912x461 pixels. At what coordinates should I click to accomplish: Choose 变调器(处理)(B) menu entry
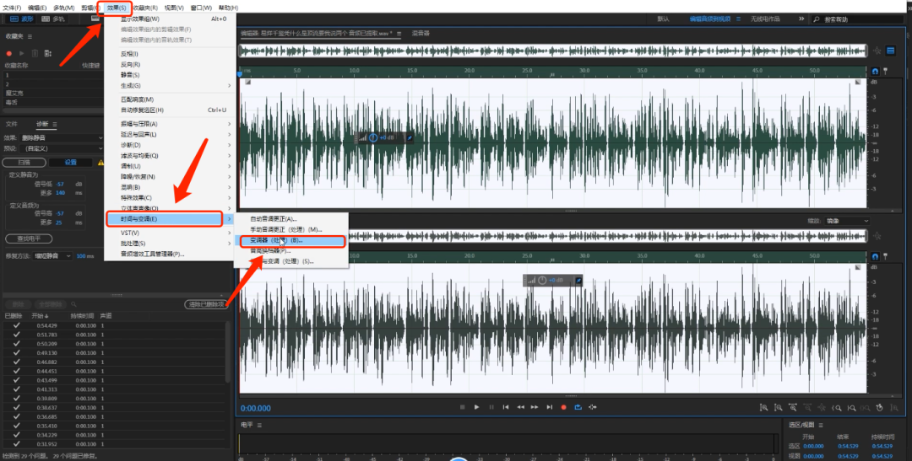(x=292, y=240)
